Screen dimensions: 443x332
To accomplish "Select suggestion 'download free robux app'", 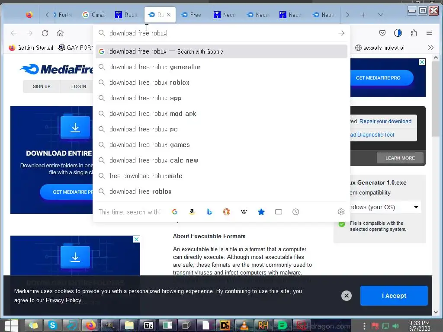I will (221, 98).
